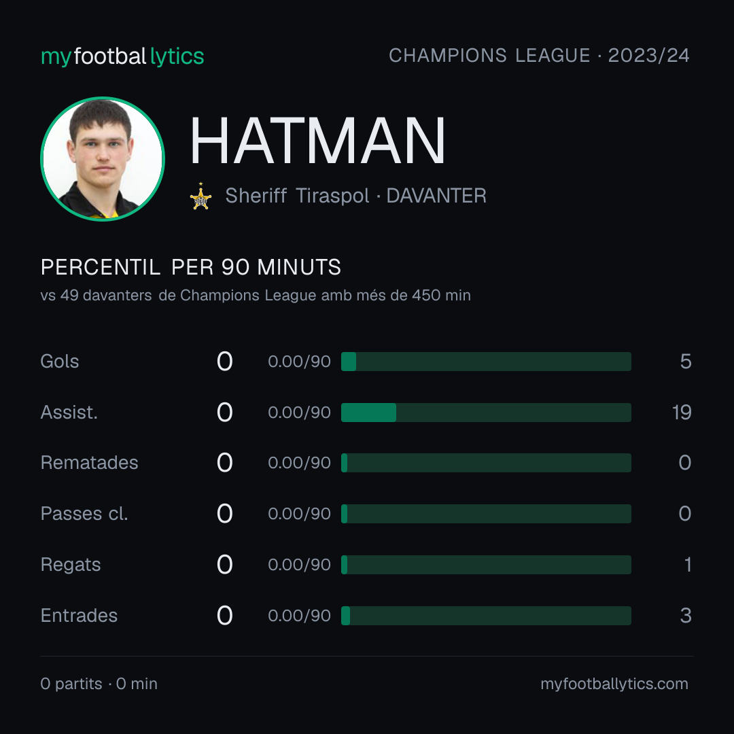734x734 pixels.
Task: Click the Percentil per 90 minuts heading
Action: 190,267
